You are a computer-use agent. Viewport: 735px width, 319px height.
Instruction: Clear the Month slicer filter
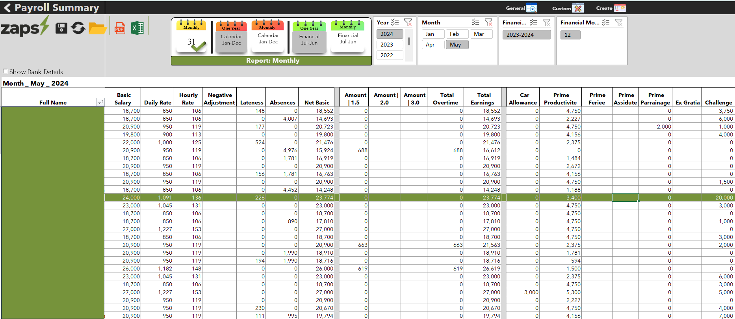coord(488,22)
